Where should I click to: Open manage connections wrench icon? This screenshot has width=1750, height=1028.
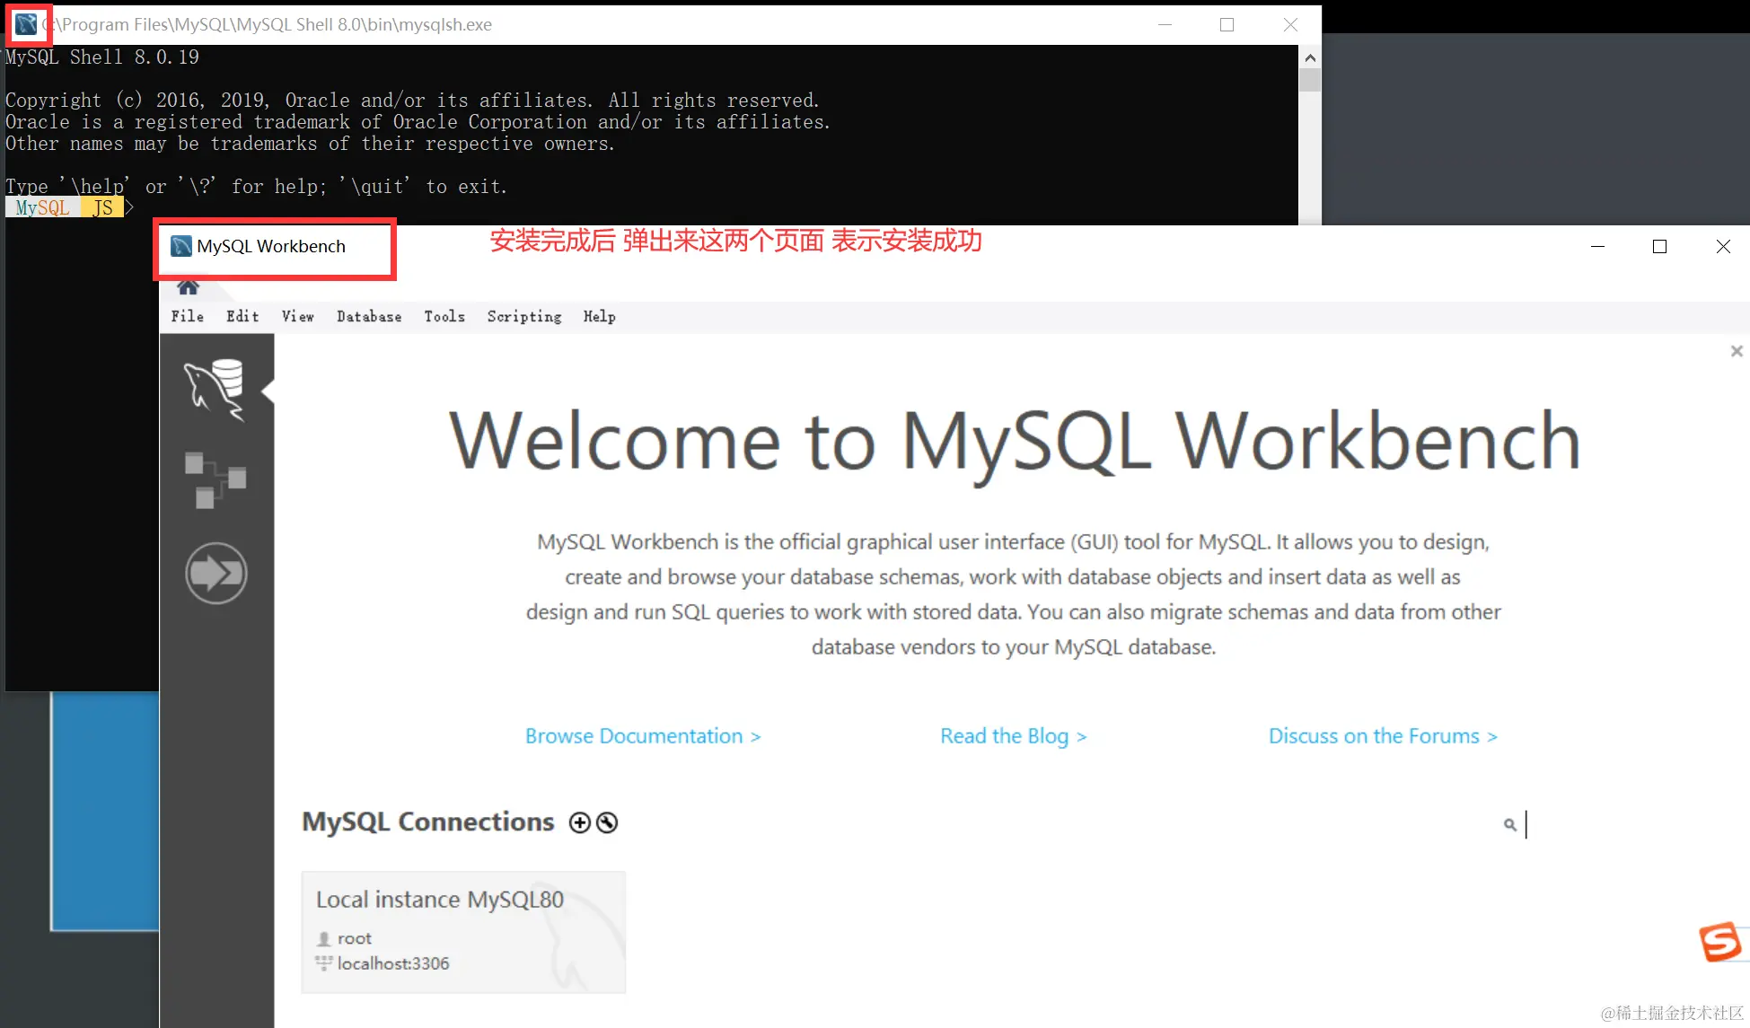pyautogui.click(x=608, y=822)
